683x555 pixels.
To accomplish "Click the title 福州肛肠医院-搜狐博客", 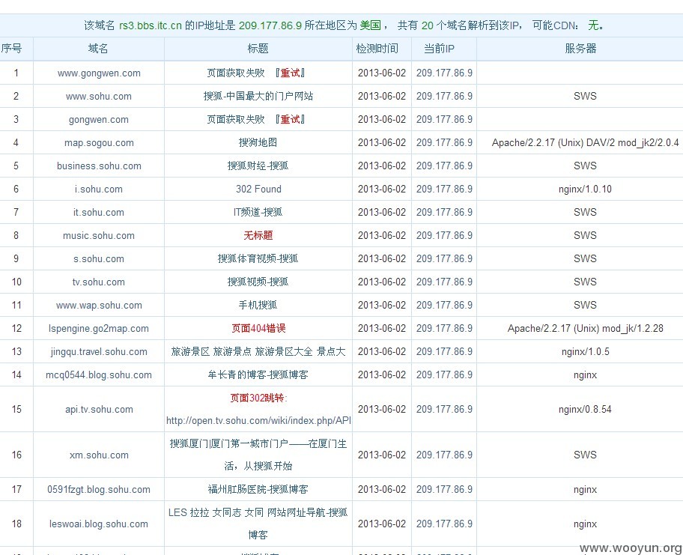I will [258, 489].
